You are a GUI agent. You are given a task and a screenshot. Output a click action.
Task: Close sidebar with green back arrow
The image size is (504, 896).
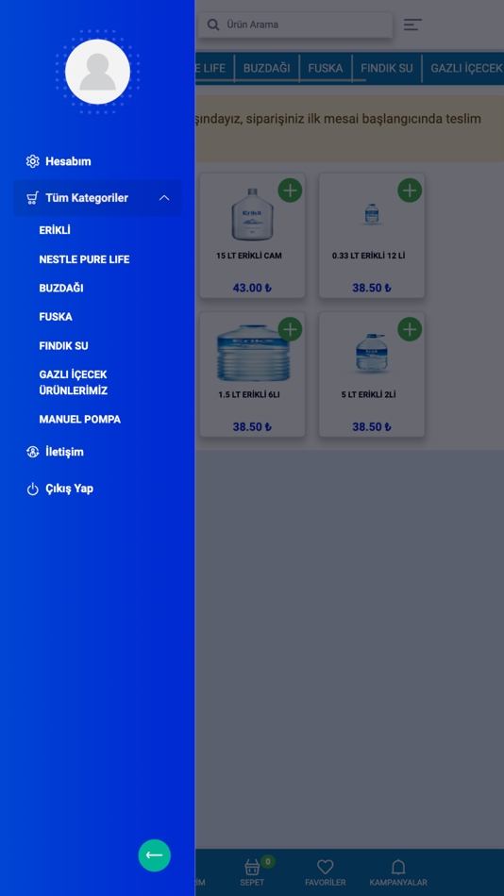point(155,855)
